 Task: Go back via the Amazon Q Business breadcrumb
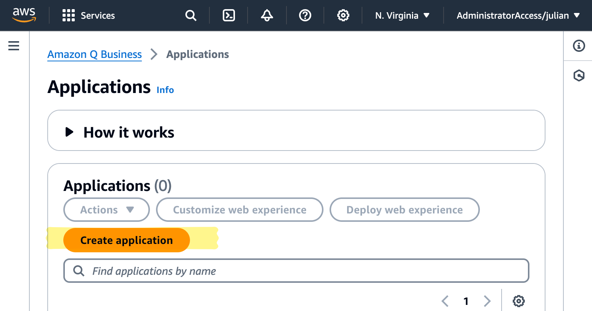click(x=94, y=54)
